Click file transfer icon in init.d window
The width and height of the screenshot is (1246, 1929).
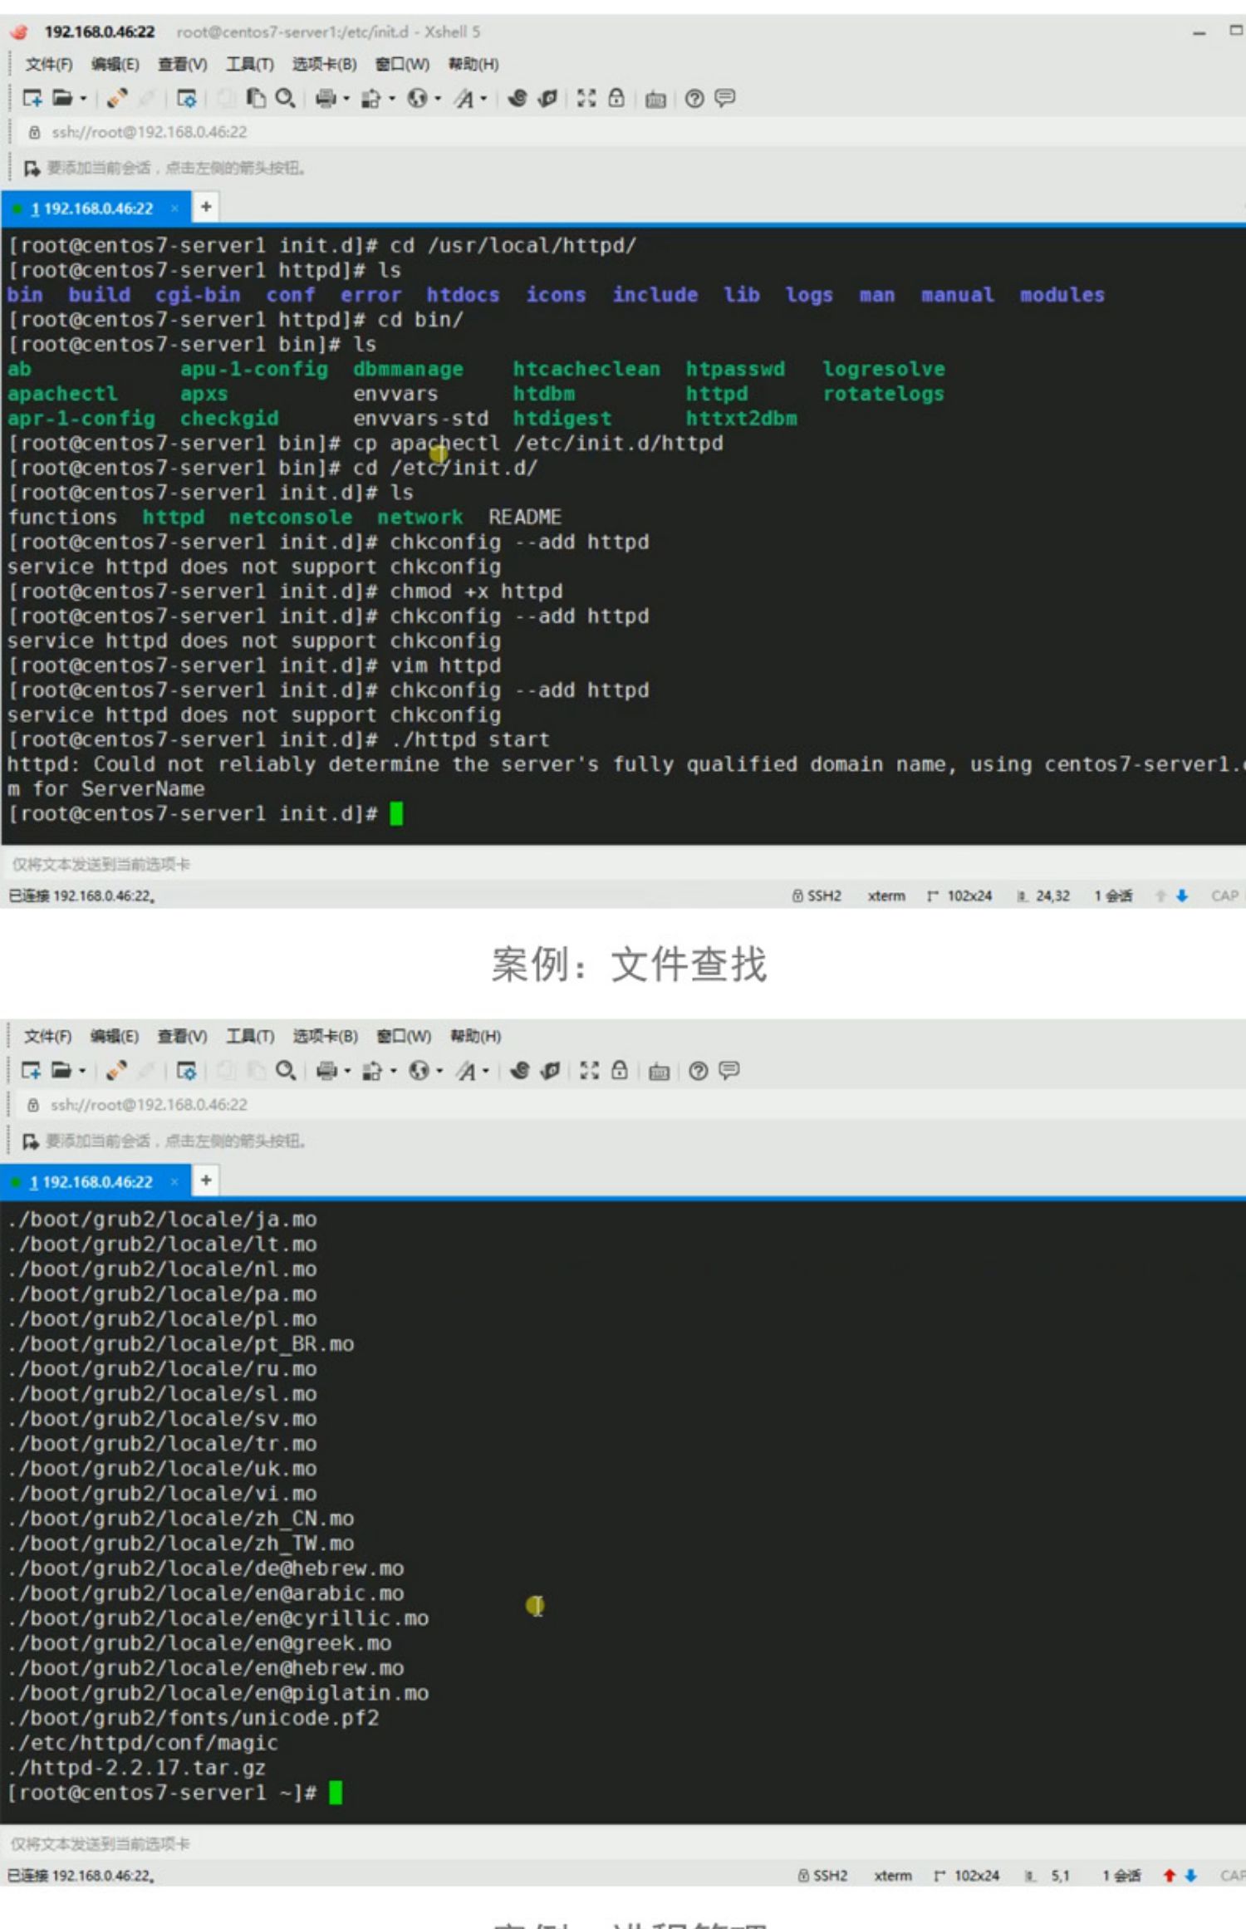coord(370,99)
